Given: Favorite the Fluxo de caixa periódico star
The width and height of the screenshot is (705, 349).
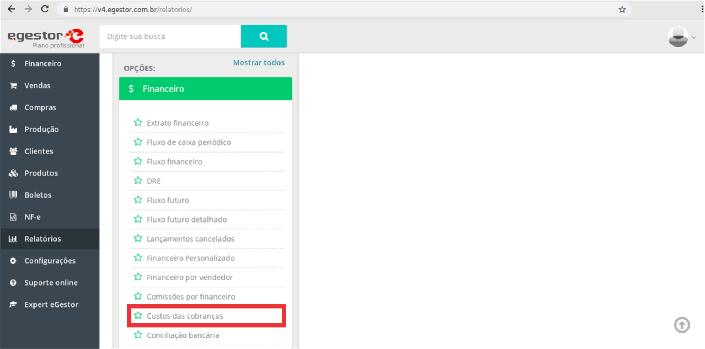Looking at the screenshot, I should point(138,142).
